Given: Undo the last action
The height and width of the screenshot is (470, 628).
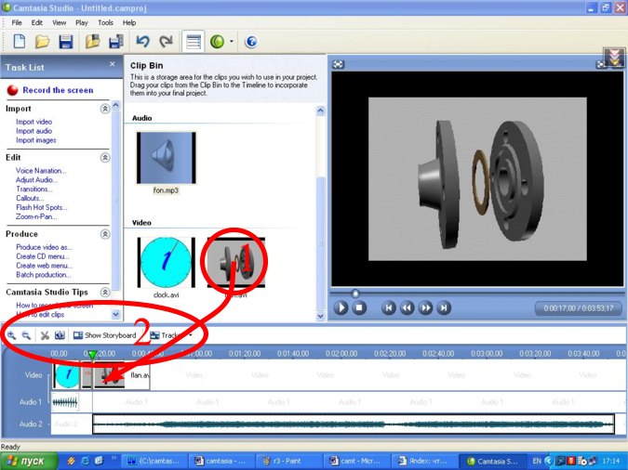Looking at the screenshot, I should 142,42.
